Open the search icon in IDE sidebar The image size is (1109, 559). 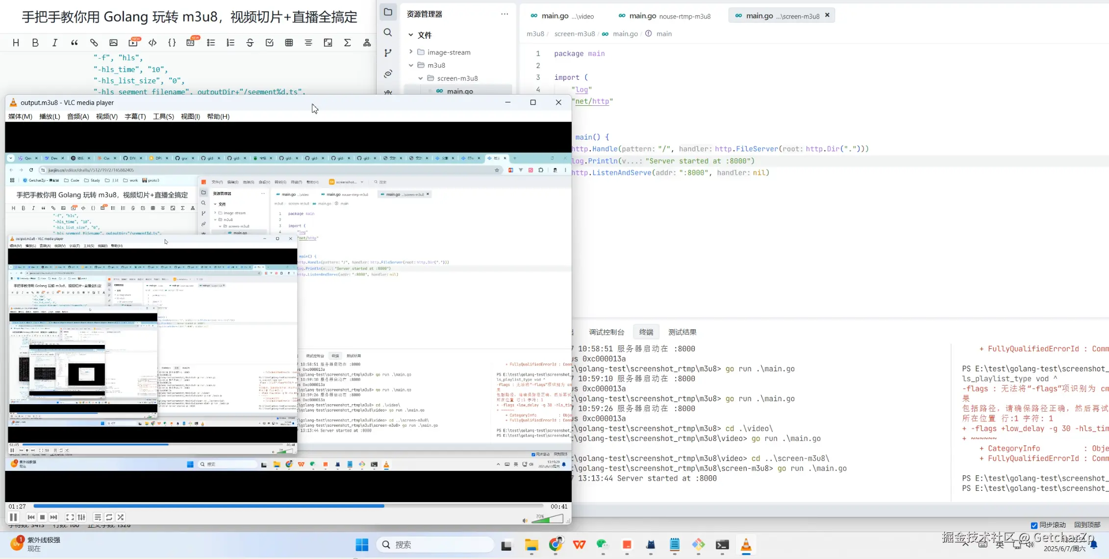(x=388, y=32)
